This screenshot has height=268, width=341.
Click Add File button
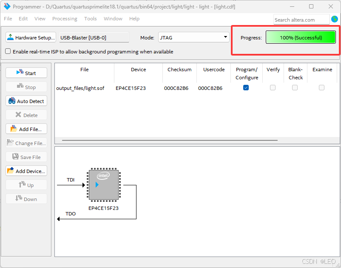coord(26,129)
